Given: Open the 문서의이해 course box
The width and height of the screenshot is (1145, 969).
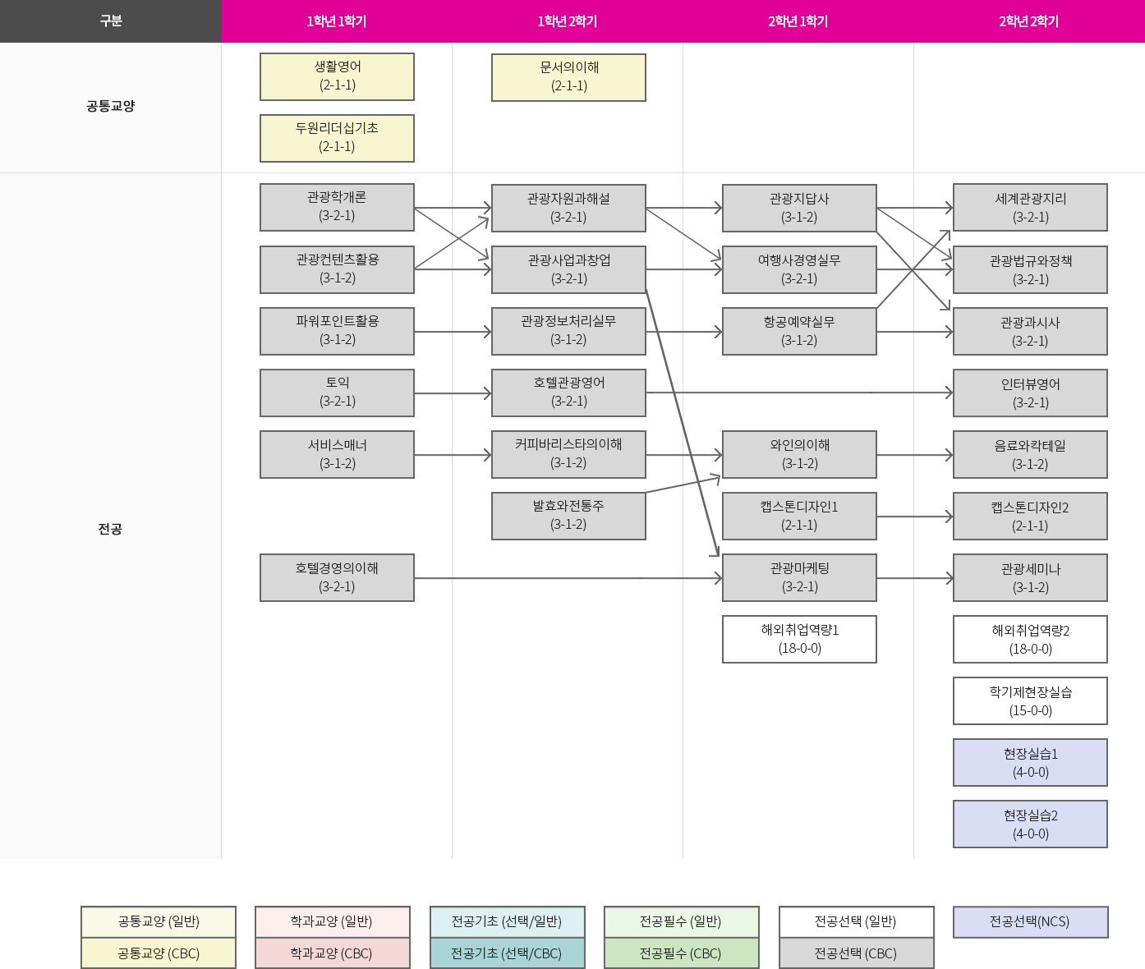Looking at the screenshot, I should pos(568,77).
